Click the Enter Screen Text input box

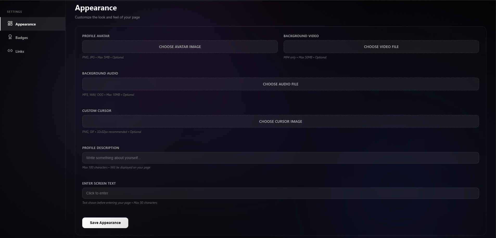tap(280, 193)
